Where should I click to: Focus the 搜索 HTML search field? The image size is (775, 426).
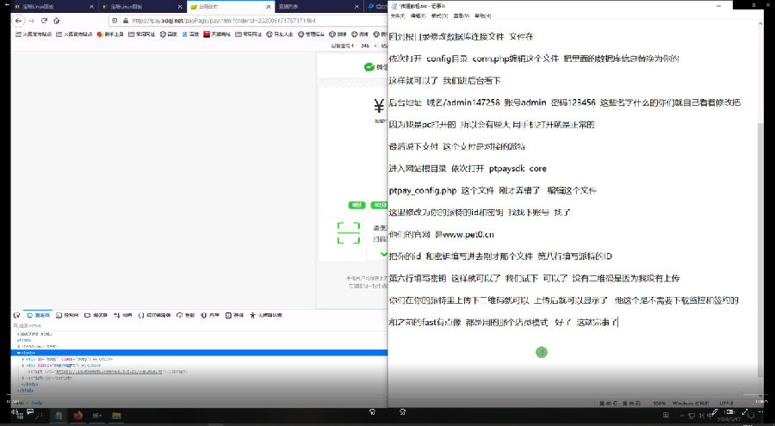tap(198, 325)
